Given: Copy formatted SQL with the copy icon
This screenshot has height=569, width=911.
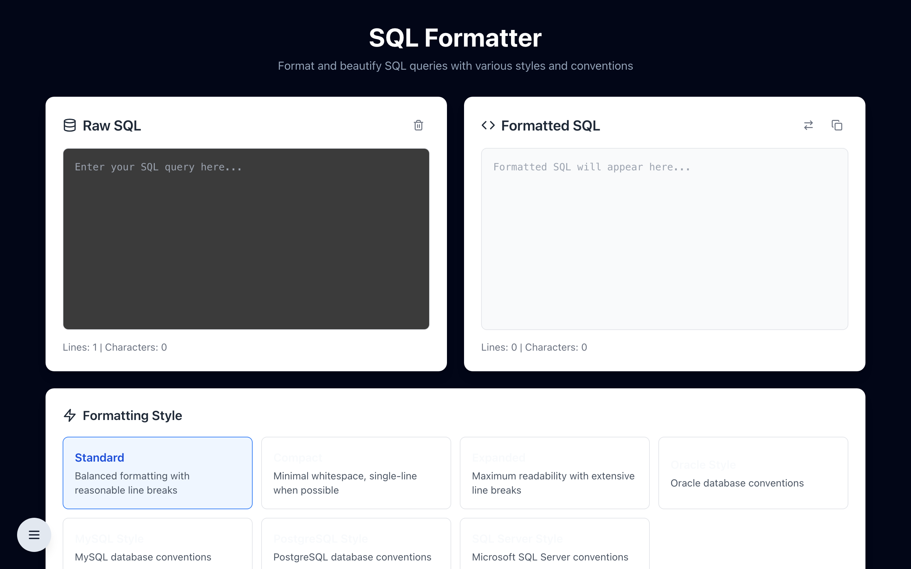Looking at the screenshot, I should (837, 125).
